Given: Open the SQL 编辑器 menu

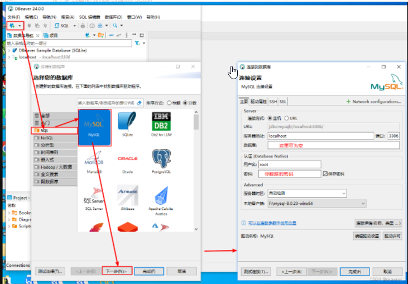Looking at the screenshot, I should pos(89,17).
